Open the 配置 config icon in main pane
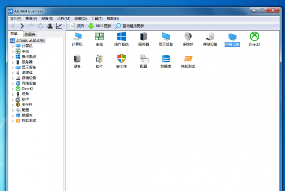 [143, 61]
